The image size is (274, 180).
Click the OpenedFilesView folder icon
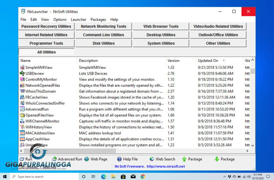(22, 115)
